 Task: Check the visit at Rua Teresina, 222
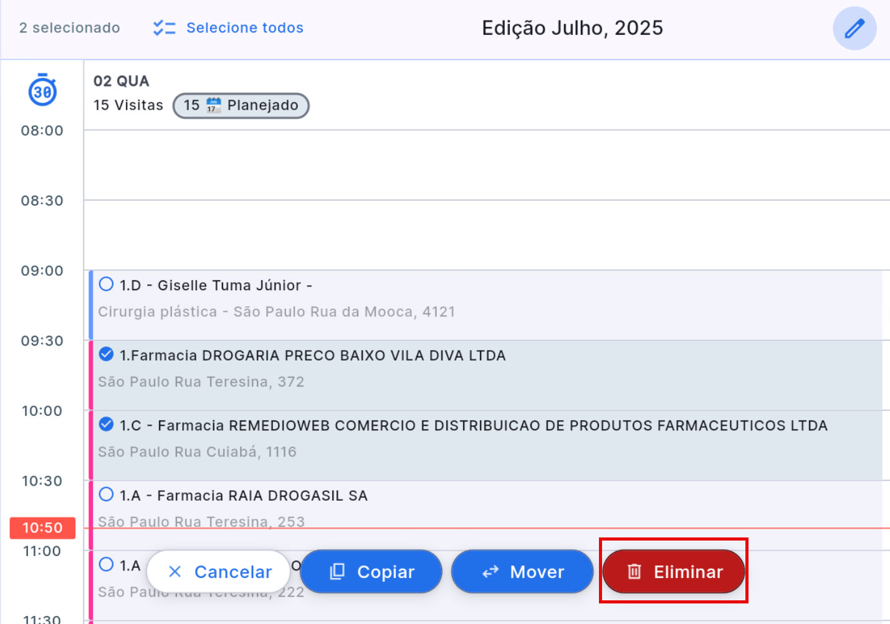tap(107, 565)
